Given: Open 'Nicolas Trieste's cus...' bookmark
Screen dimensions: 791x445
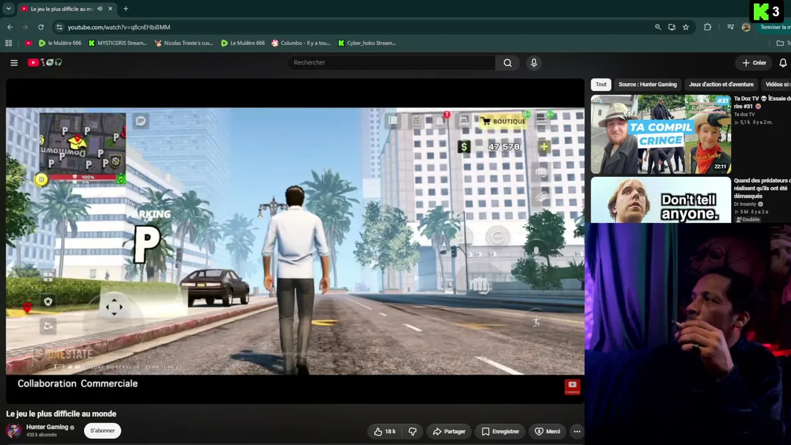Looking at the screenshot, I should pyautogui.click(x=184, y=43).
